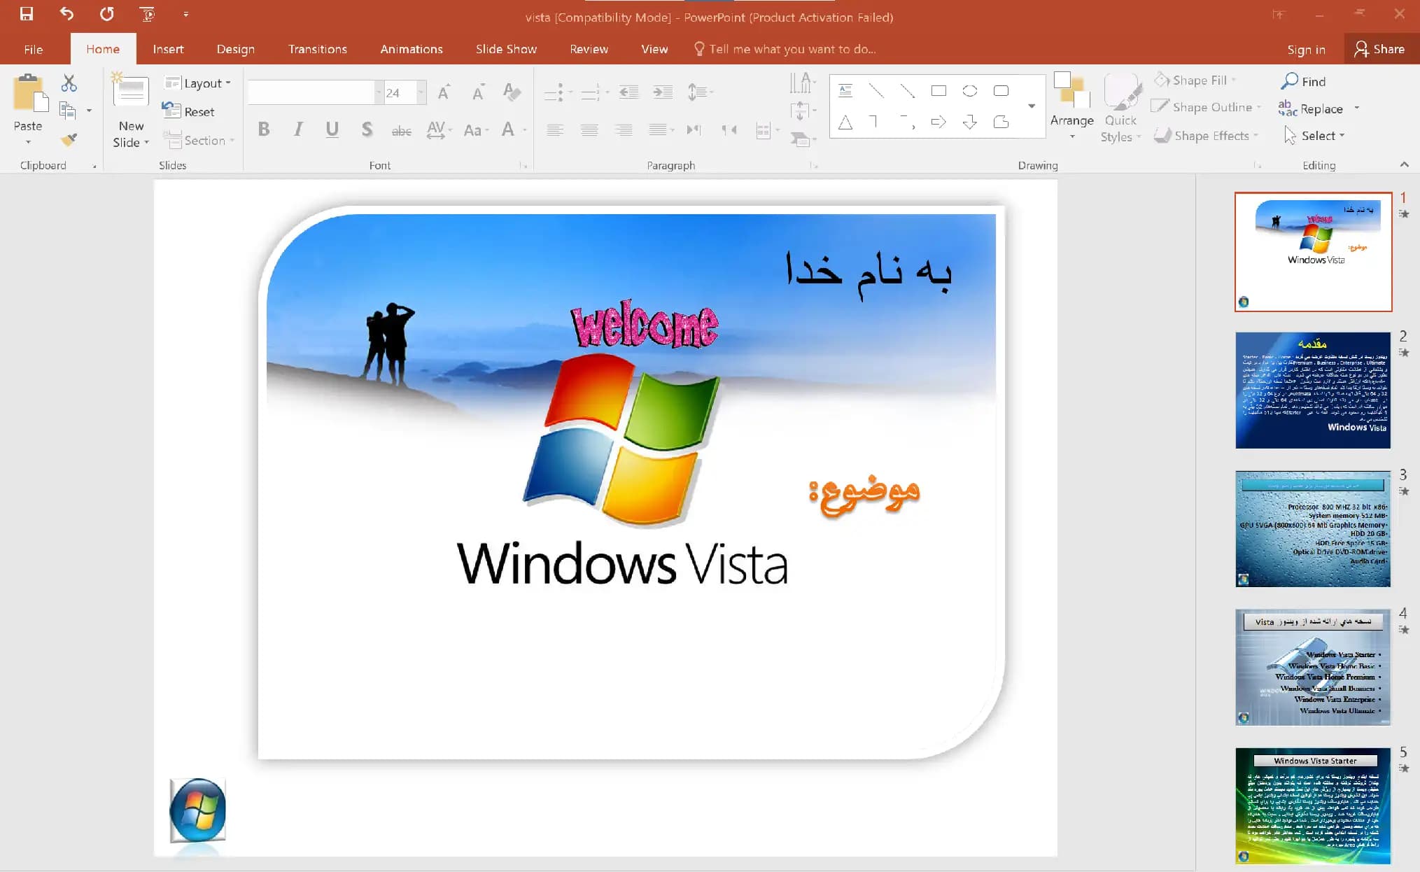Toggle text Shadow
Viewport: 1420px width, 872px height.
tap(367, 129)
